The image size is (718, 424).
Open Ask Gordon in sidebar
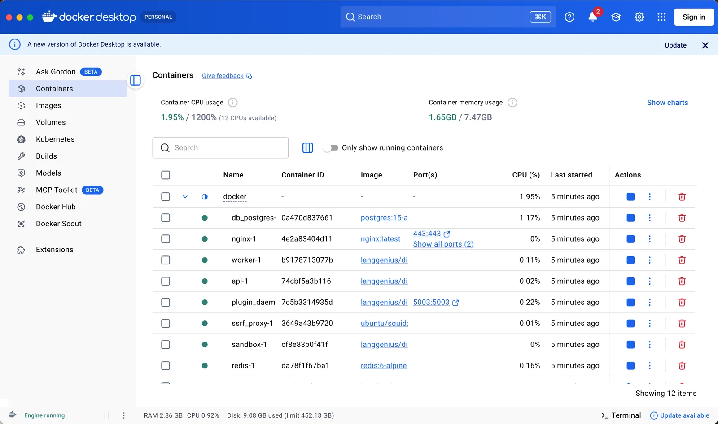click(x=68, y=72)
